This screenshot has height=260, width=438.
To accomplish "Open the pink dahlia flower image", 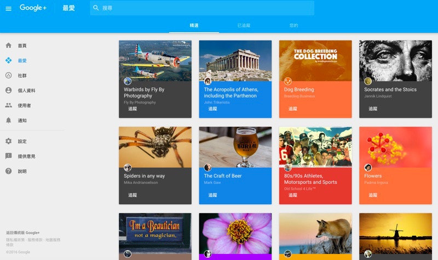I will pyautogui.click(x=235, y=234).
